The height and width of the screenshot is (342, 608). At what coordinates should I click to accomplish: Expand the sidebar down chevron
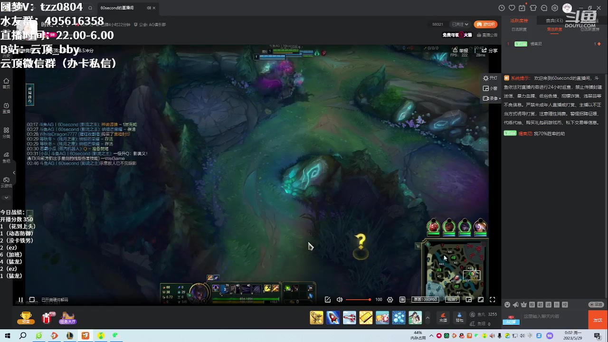tap(6, 197)
